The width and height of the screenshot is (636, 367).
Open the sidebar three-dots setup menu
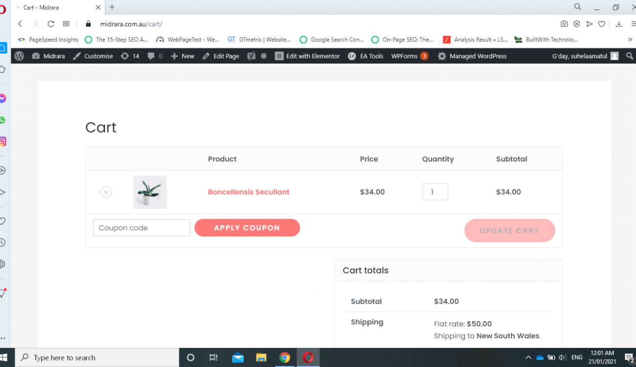[2, 338]
